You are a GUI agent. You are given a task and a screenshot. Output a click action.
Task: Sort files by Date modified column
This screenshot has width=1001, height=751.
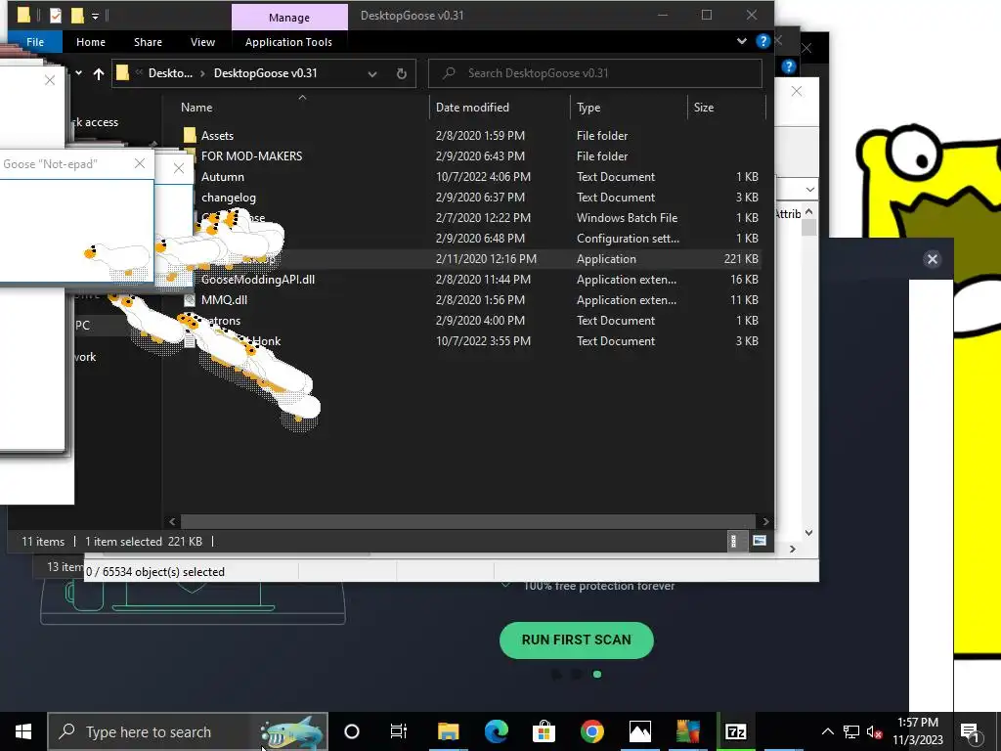(x=472, y=108)
